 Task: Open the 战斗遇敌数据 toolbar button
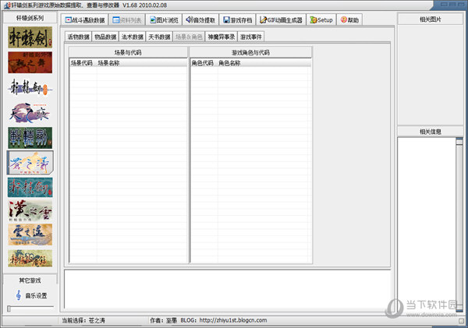pos(83,19)
